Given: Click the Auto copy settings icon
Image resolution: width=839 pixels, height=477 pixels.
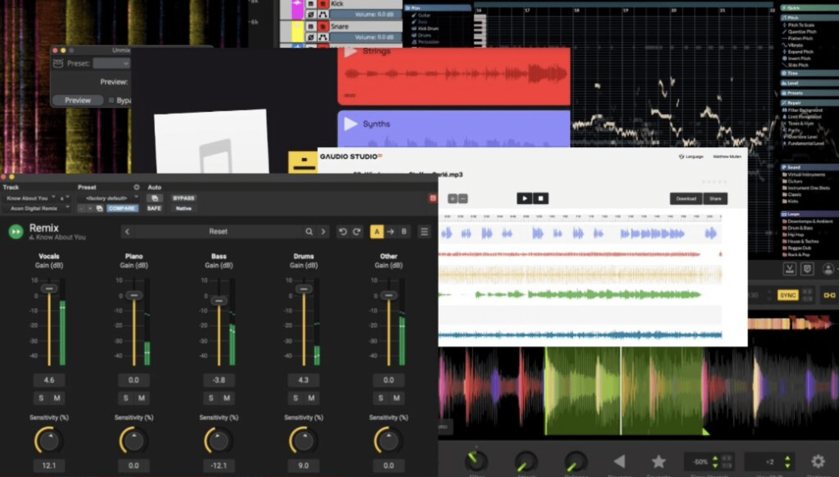Looking at the screenshot, I should coord(155,198).
